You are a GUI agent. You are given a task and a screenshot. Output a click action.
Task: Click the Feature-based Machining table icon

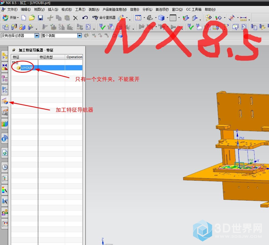(x=215, y=27)
